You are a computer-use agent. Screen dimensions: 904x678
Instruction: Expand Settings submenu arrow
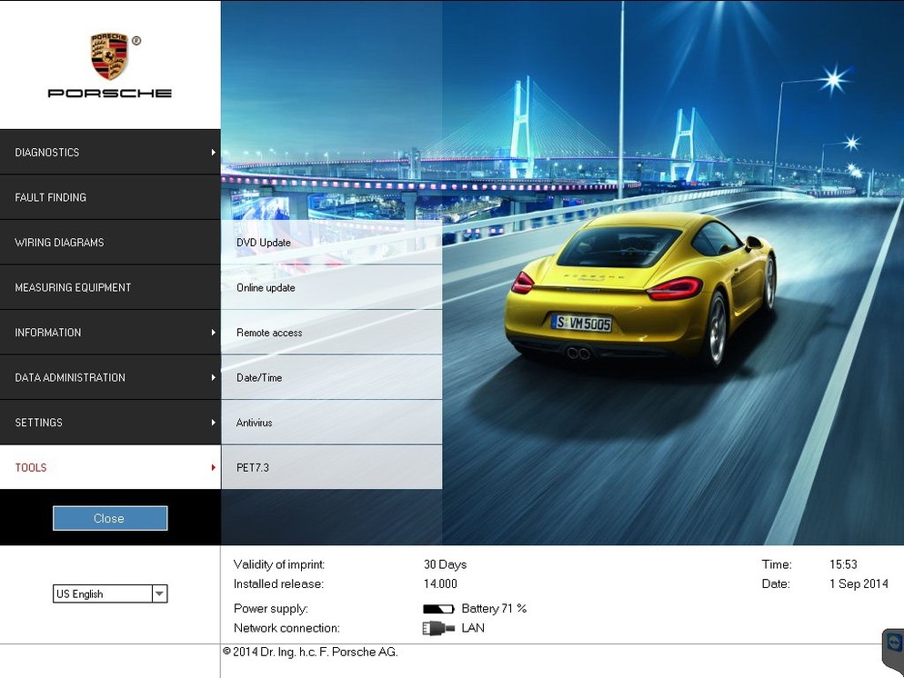point(214,423)
